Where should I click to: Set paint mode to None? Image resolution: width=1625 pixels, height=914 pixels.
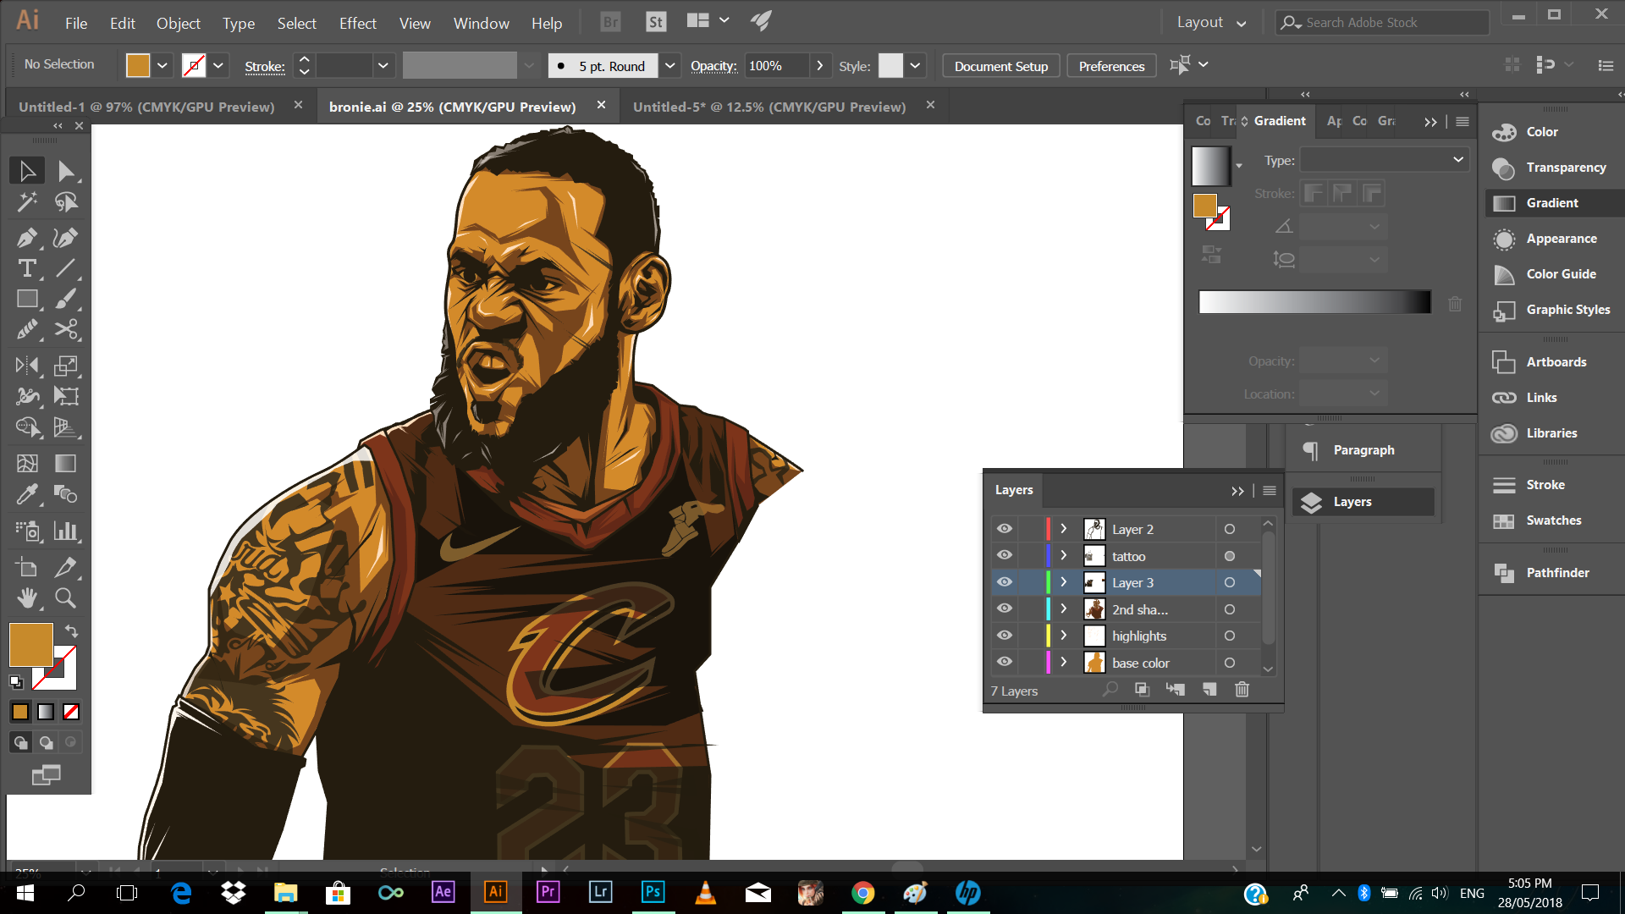point(72,712)
